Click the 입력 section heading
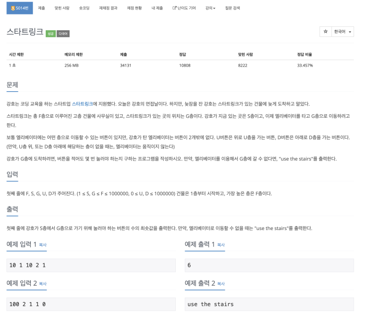 tap(12, 174)
